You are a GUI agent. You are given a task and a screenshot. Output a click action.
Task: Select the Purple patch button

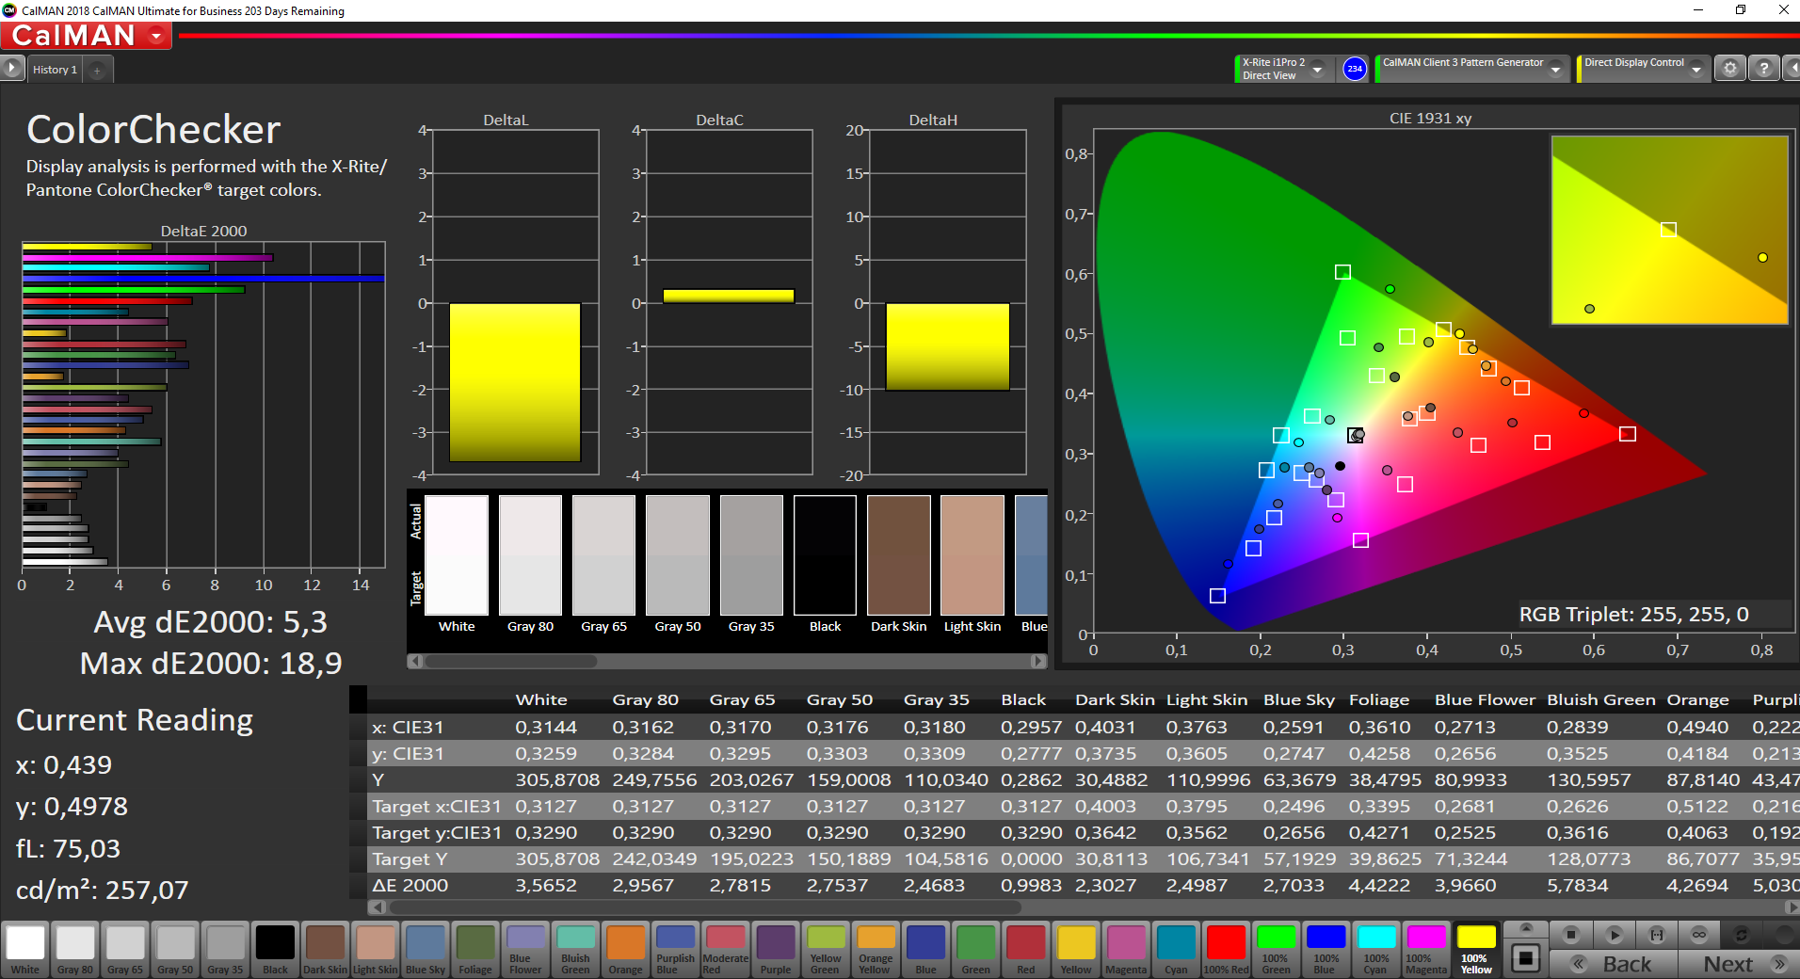(776, 950)
